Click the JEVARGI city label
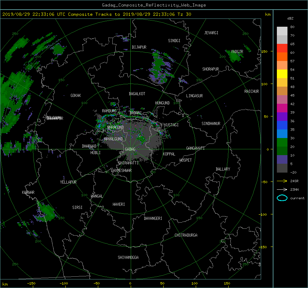The width and height of the screenshot is (308, 288). pos(211,33)
